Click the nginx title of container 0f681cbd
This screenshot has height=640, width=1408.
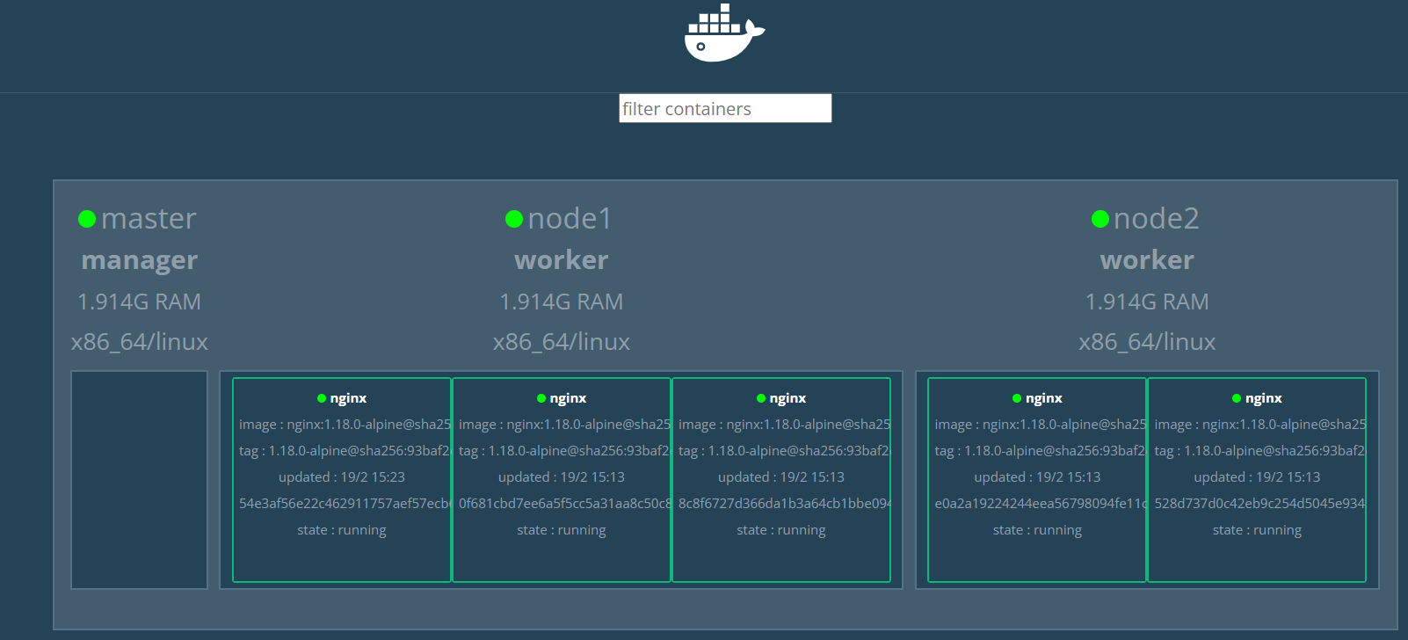[x=568, y=398]
